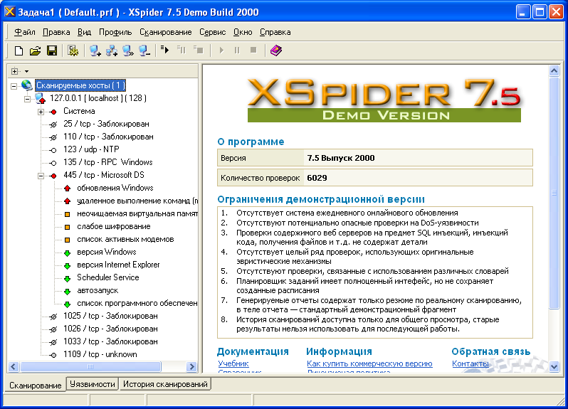Collapse the Сканируемые хосты root node
The height and width of the screenshot is (409, 568).
(14, 86)
